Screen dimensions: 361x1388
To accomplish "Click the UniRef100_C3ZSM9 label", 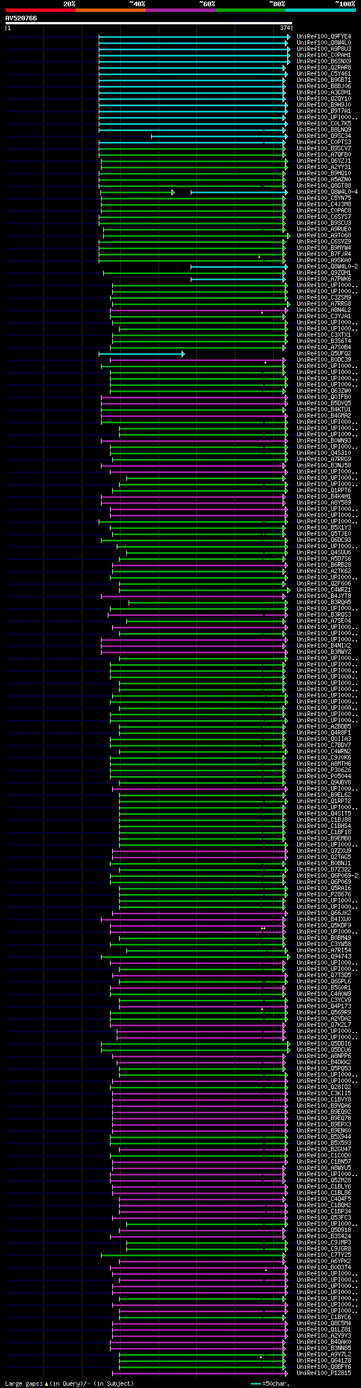I will (324, 298).
